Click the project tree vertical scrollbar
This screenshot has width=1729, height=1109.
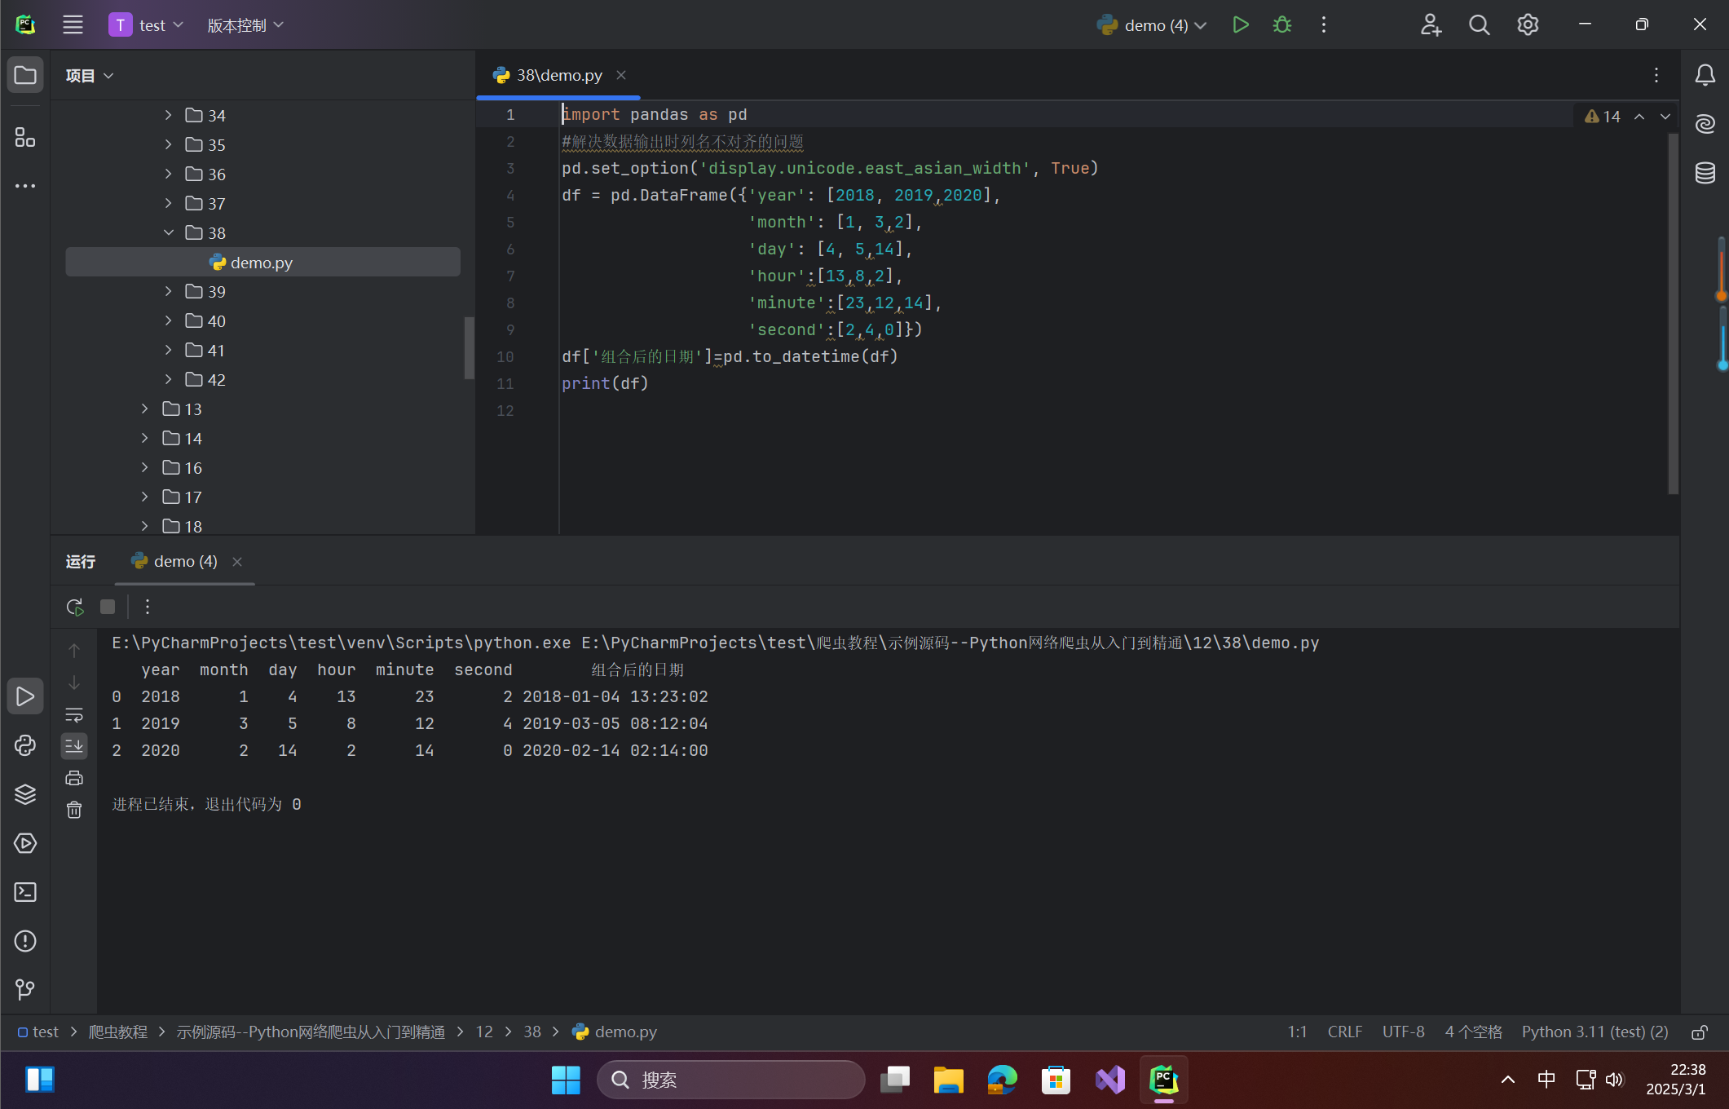[469, 348]
